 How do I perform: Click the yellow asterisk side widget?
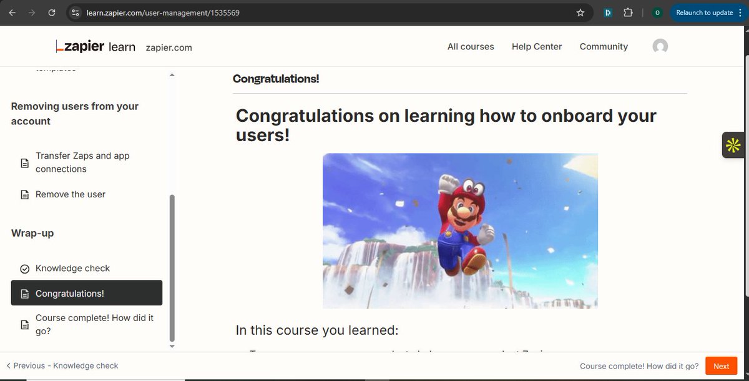pyautogui.click(x=733, y=146)
